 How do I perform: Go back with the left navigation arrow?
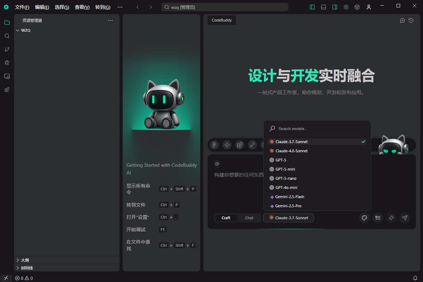[137, 7]
